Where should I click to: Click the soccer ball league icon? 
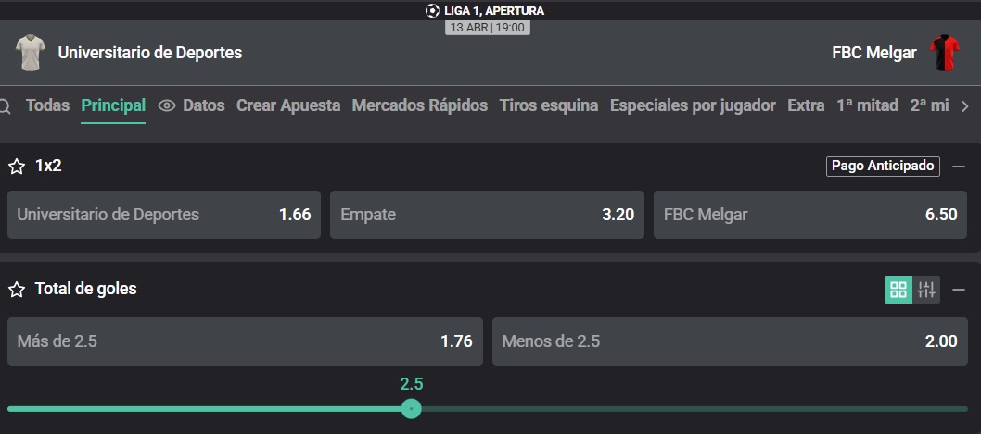432,10
